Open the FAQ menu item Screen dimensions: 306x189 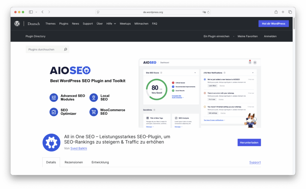point(154,23)
